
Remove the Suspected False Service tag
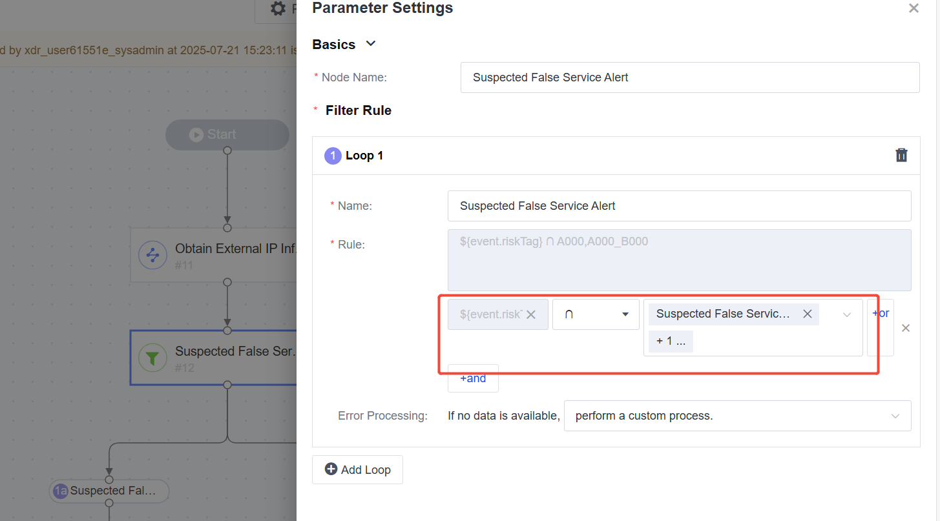(x=808, y=314)
